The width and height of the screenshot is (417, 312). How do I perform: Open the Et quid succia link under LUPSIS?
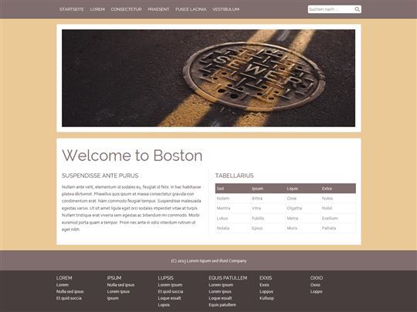[171, 291]
